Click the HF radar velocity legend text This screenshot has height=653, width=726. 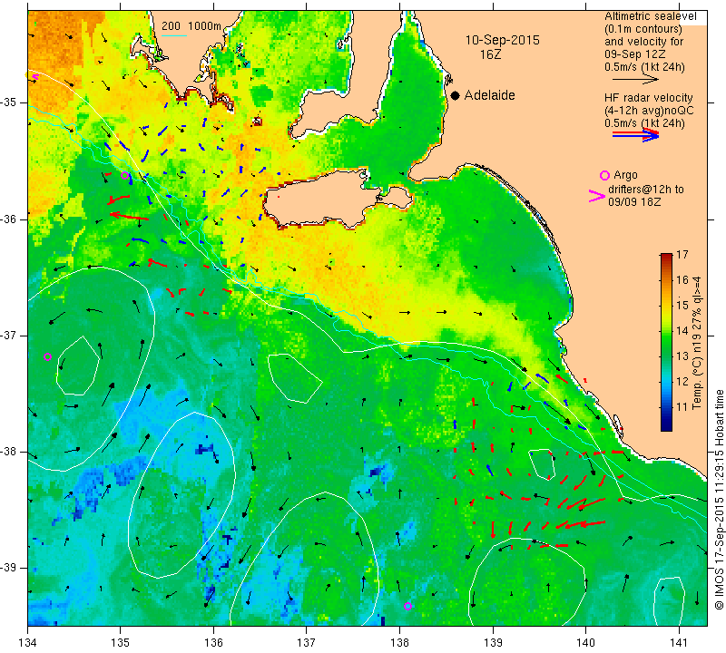point(649,111)
